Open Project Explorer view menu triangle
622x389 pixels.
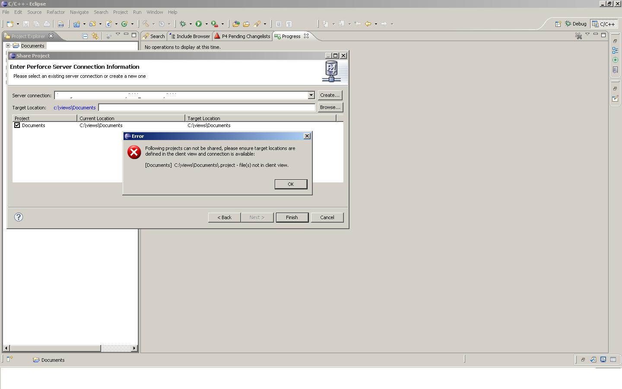point(117,35)
